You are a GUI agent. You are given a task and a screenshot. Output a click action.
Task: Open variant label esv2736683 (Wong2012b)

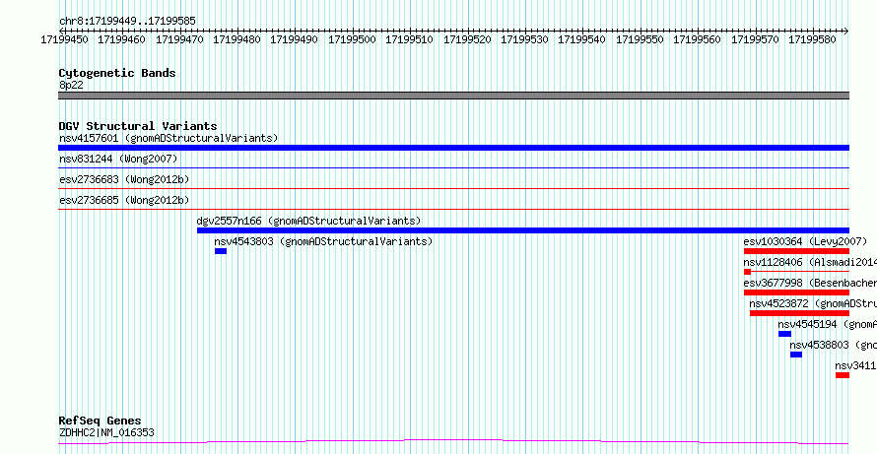[x=124, y=179]
